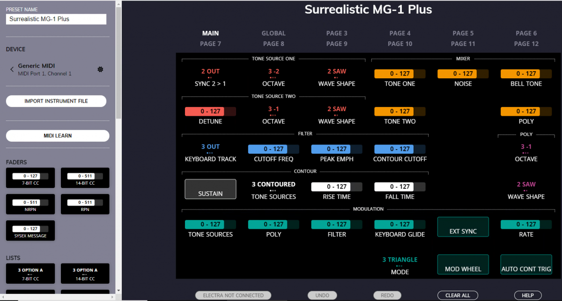Toggle the SUSTAIN pad in Contour
The height and width of the screenshot is (301, 562).
210,189
